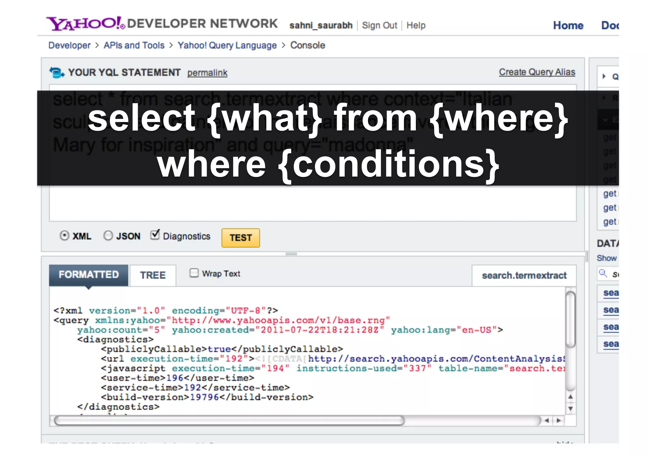Open the Developer breadcrumb link
Image resolution: width=647 pixels, height=457 pixels.
70,45
